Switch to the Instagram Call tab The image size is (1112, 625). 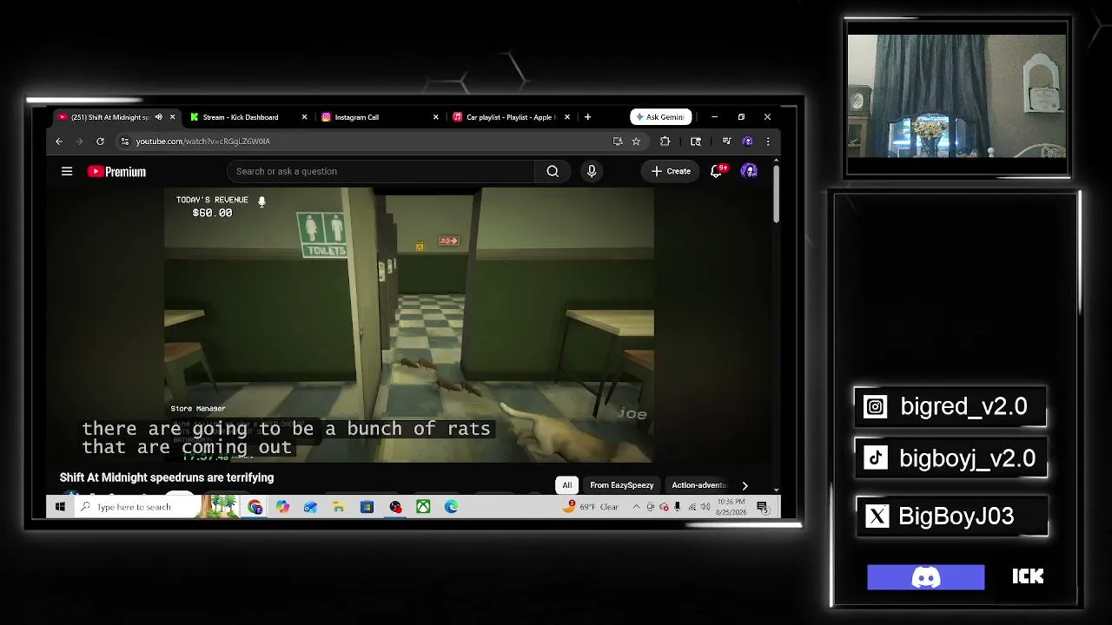coord(356,117)
